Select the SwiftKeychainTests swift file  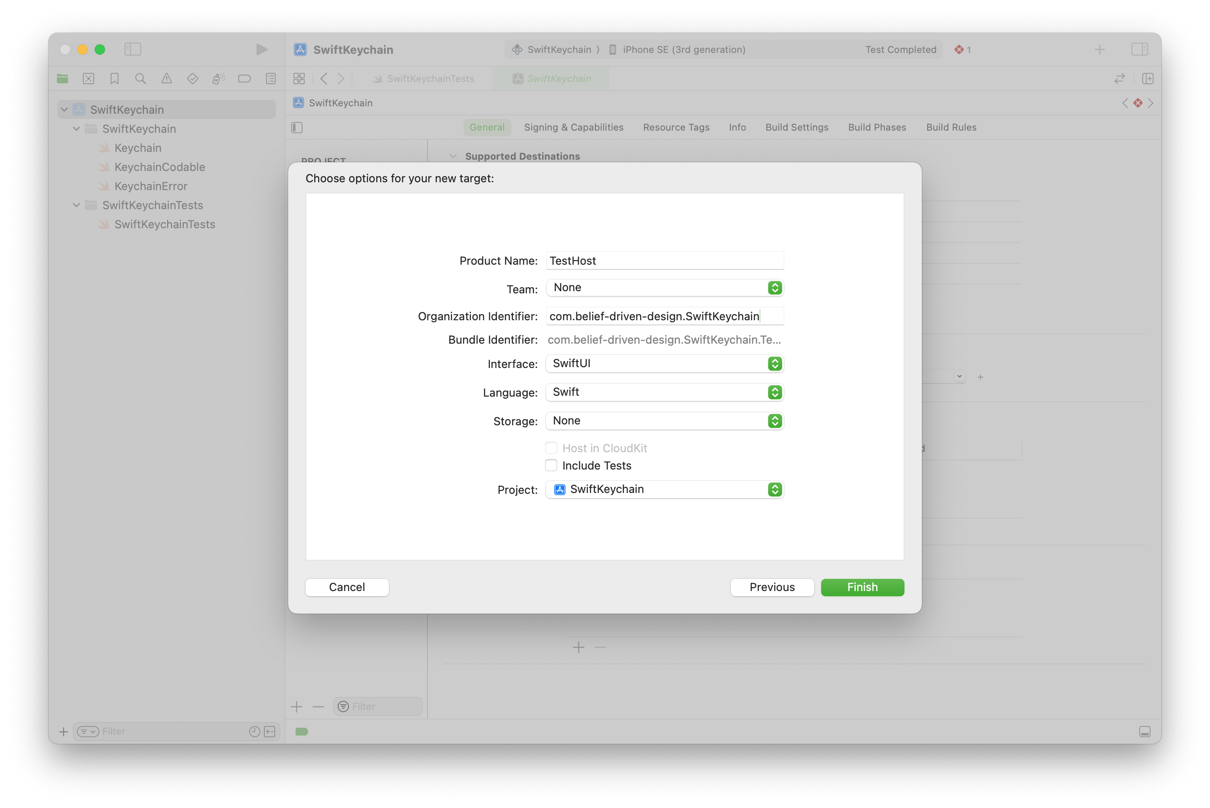pos(157,224)
